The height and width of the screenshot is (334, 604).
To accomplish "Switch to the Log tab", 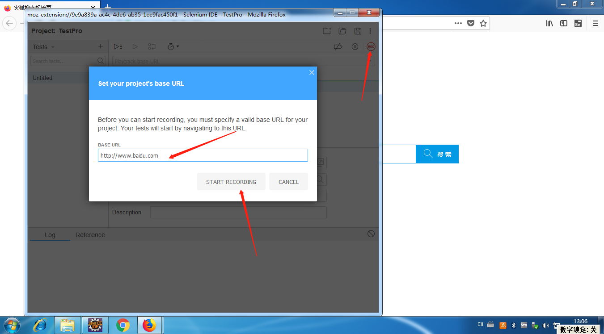I will [x=50, y=235].
